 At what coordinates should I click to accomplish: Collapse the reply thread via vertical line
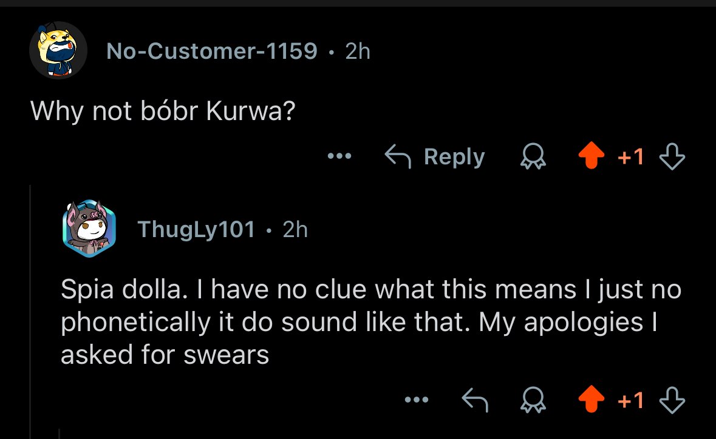(30, 309)
